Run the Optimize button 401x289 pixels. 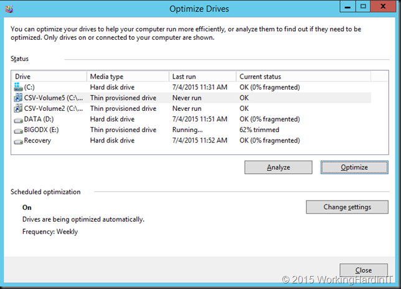click(354, 168)
